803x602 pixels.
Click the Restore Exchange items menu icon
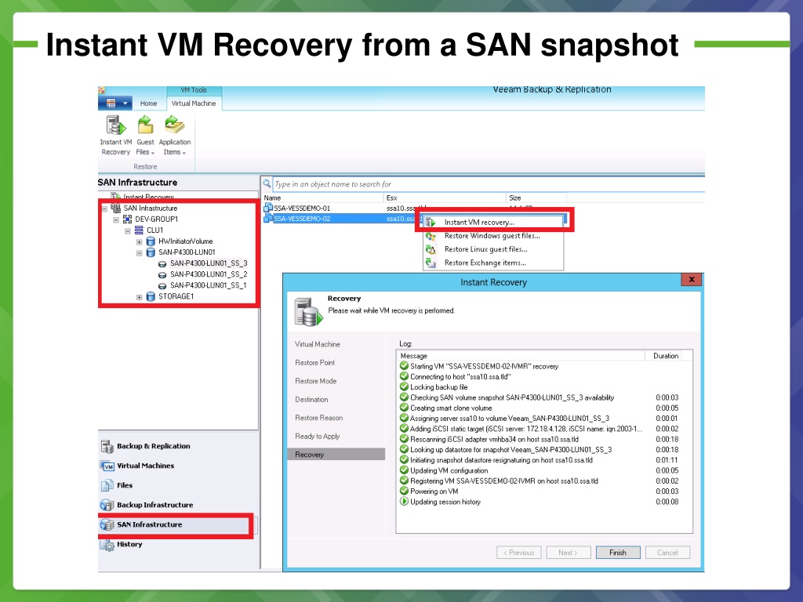coord(431,263)
